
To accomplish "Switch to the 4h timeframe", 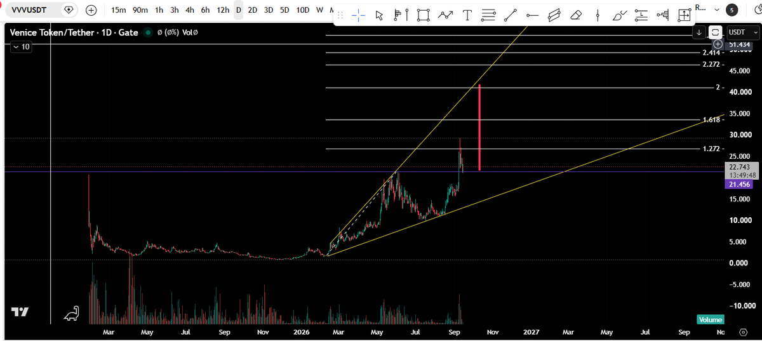I will (x=190, y=10).
